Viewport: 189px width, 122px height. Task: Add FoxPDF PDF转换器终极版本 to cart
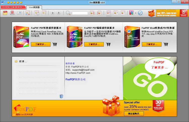55,44
